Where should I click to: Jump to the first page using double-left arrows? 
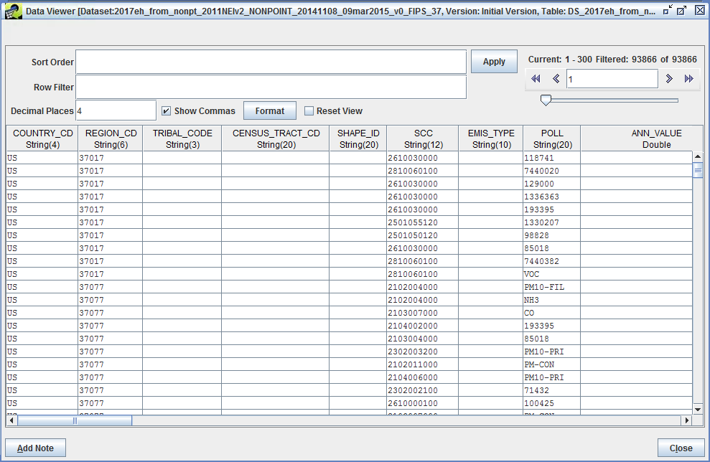[535, 78]
